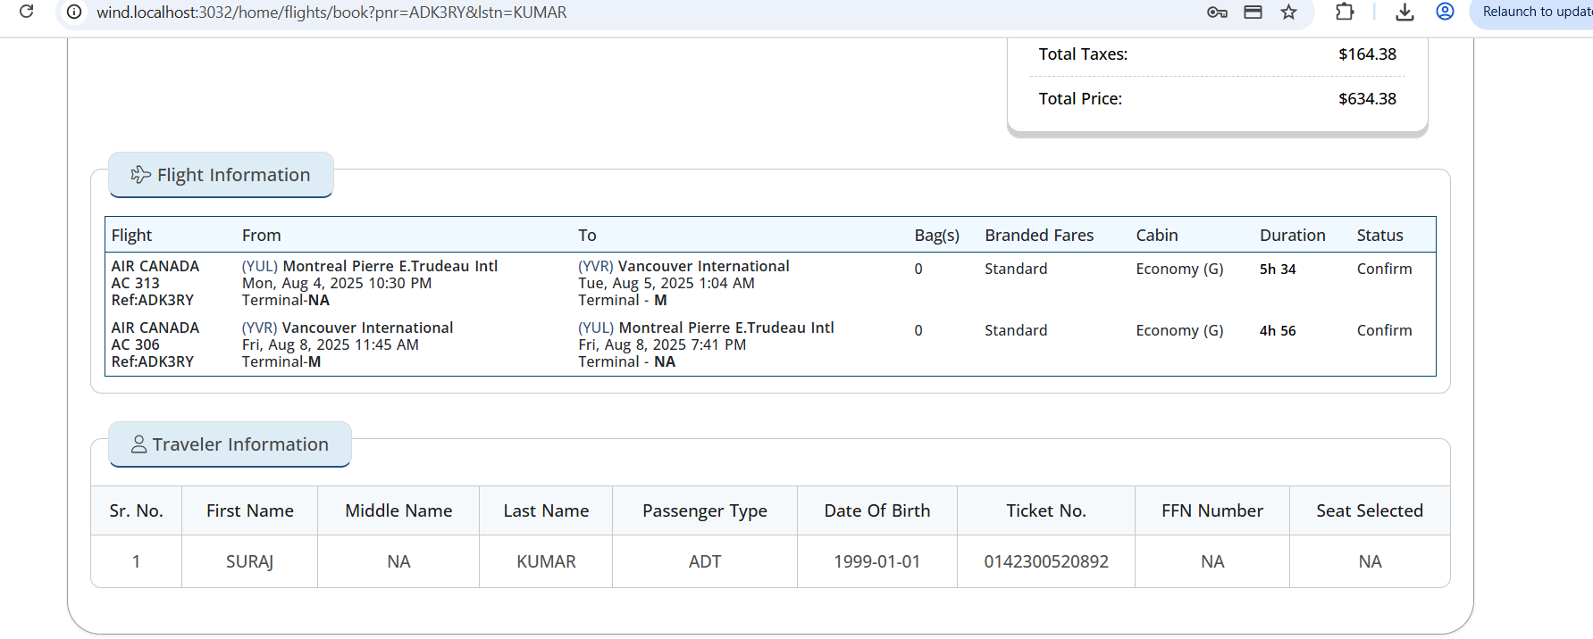Reload the page with refresh icon
This screenshot has height=639, width=1593.
tap(27, 12)
